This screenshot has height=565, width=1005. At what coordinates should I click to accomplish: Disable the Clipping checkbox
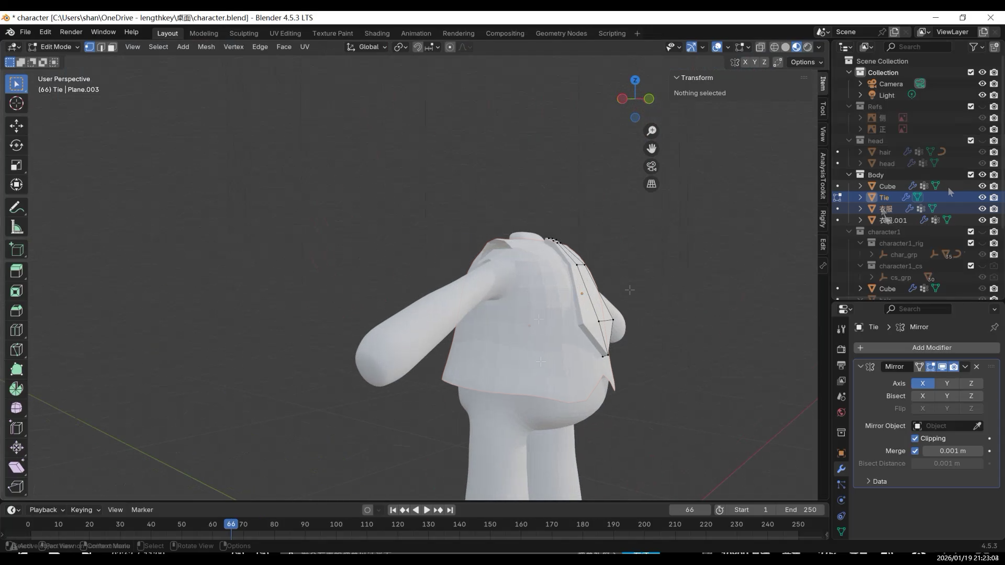(x=915, y=438)
